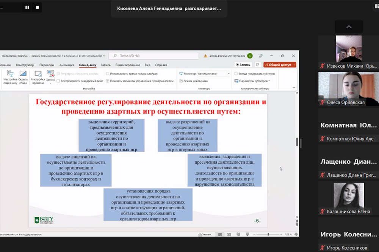379x252 pixels.
Task: Click the zoom slider in status bar
Action: pos(268,234)
